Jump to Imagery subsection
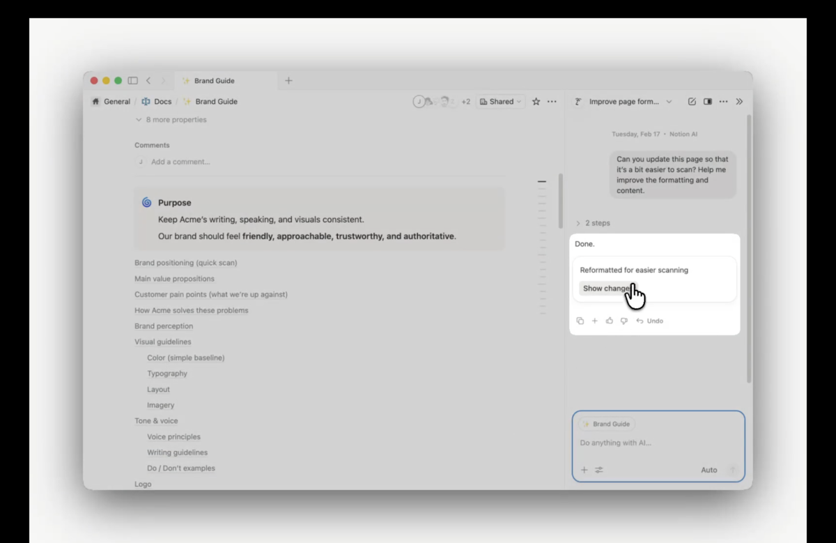836x543 pixels. (x=161, y=405)
